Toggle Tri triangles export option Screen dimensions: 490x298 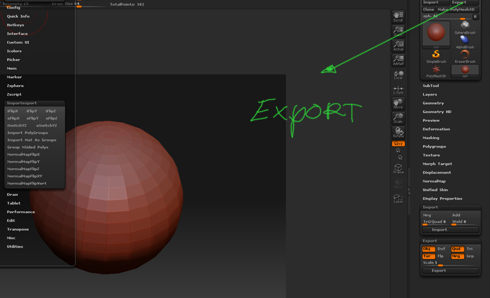pos(470,248)
